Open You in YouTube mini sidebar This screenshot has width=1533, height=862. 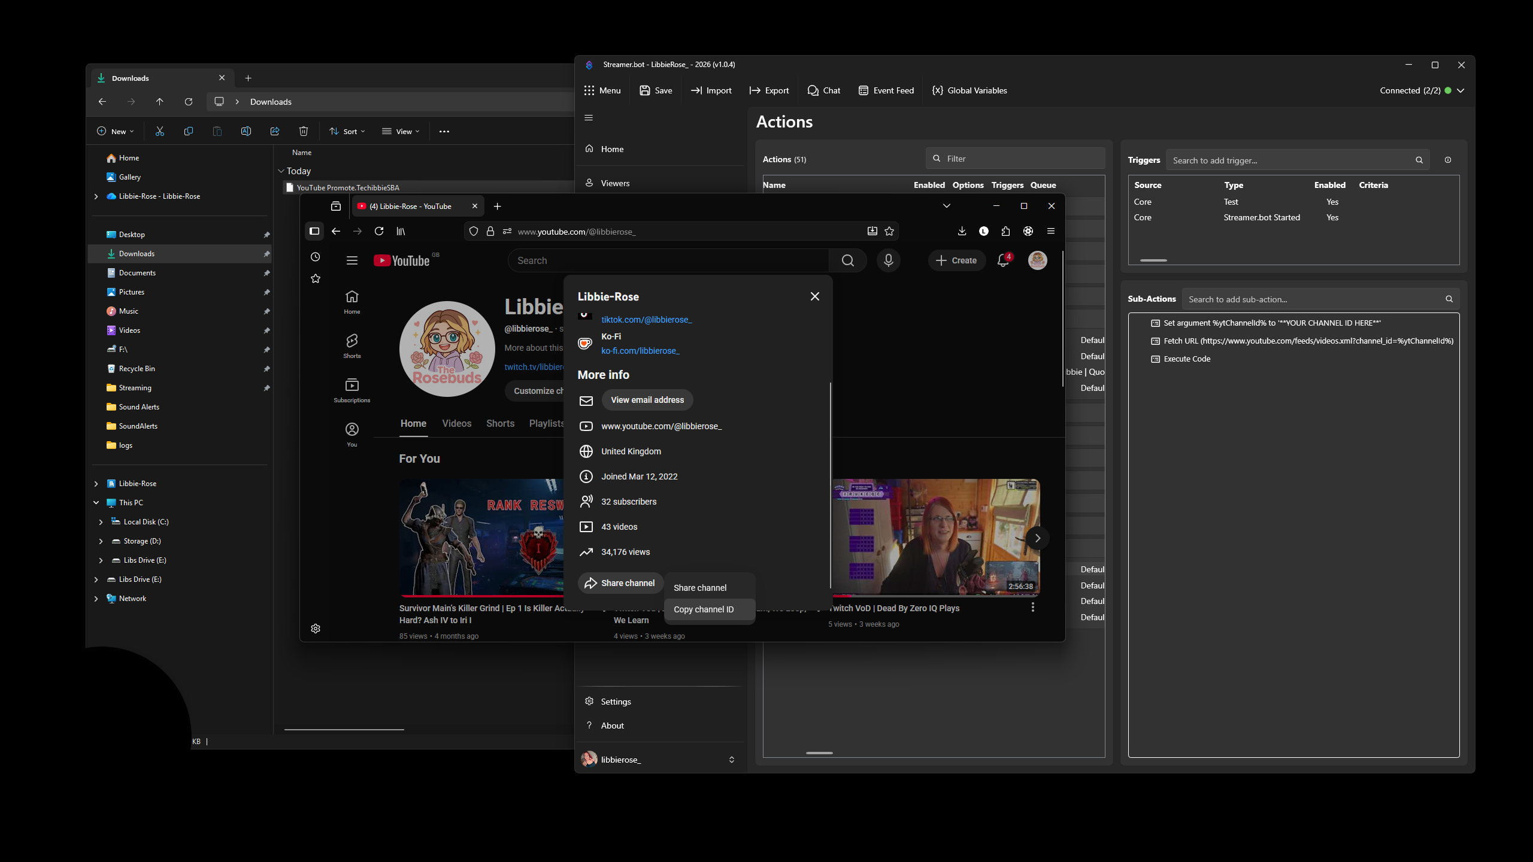point(352,435)
